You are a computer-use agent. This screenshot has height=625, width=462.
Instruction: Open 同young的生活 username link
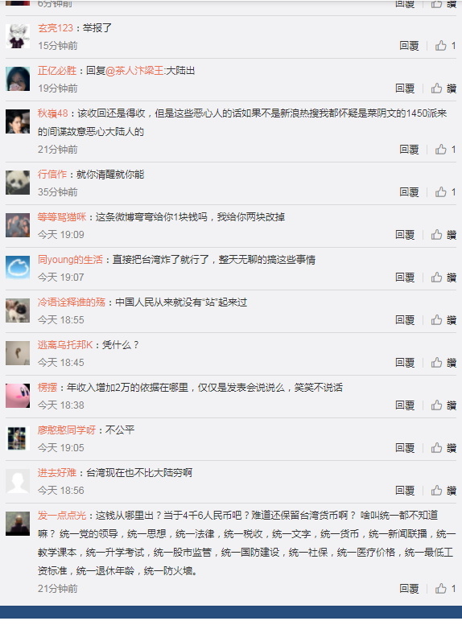[70, 260]
